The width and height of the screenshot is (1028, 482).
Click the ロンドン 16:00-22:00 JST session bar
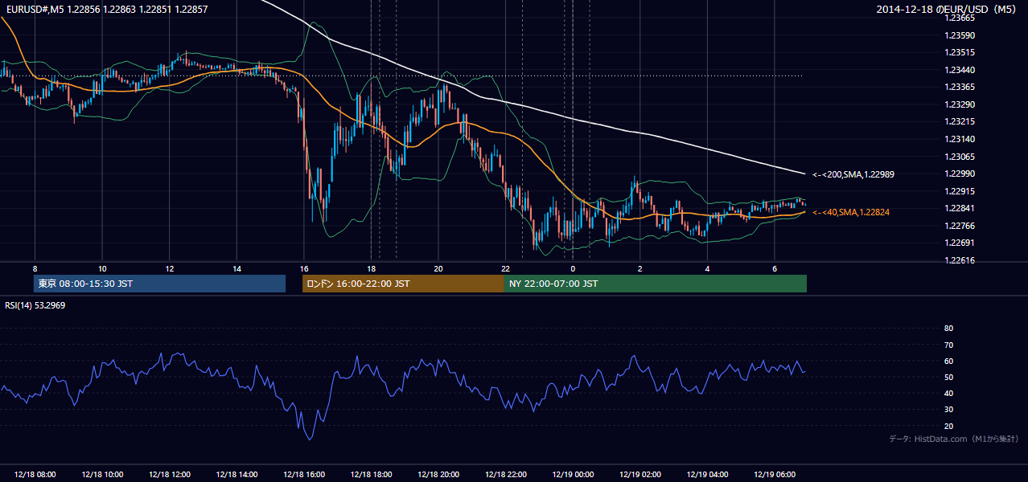click(x=403, y=284)
